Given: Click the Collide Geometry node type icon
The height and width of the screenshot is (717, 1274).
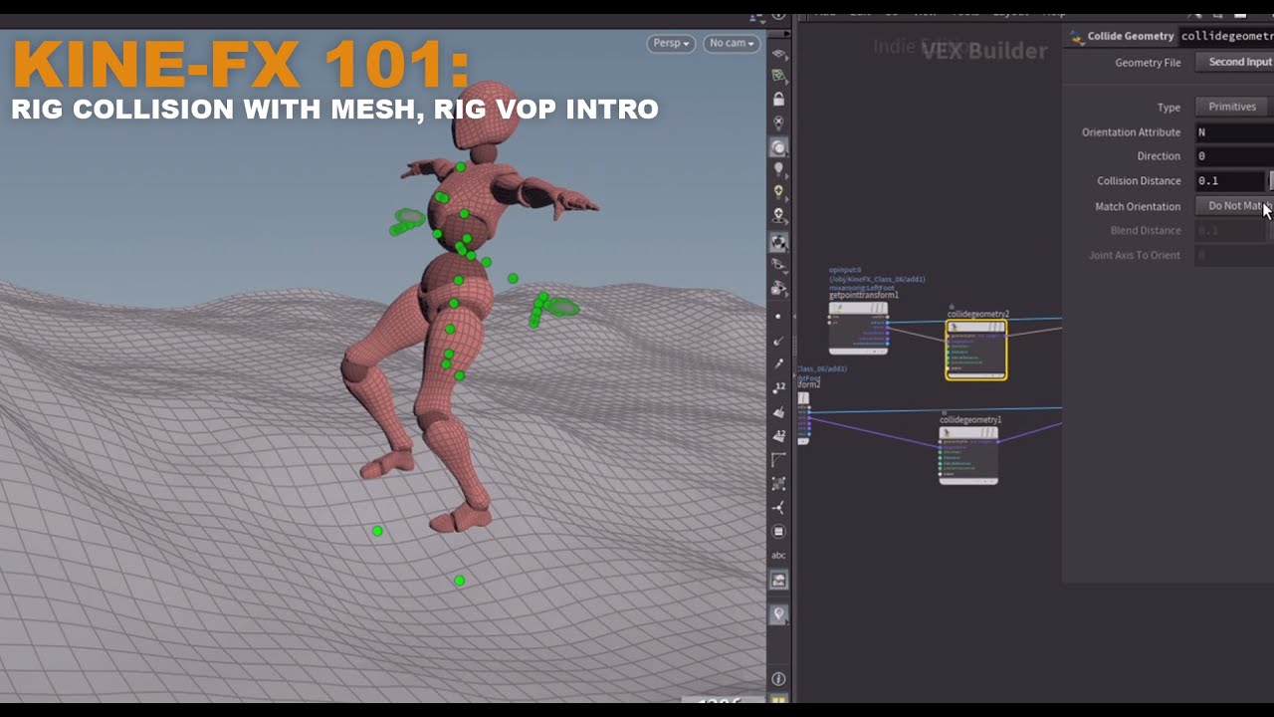Looking at the screenshot, I should (1075, 37).
